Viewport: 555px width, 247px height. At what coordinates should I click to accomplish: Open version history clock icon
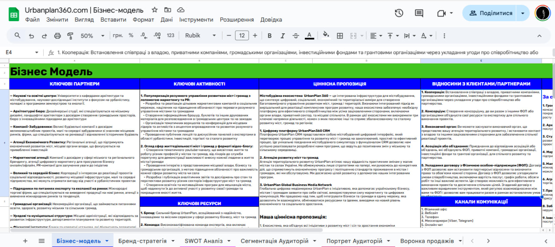399,13
